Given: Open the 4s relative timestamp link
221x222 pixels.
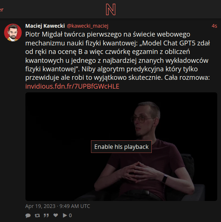Looking at the screenshot, I should click(x=214, y=26).
